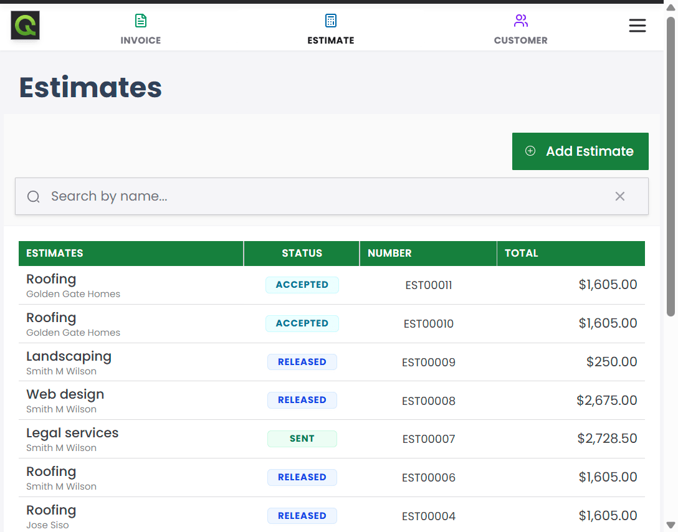
Task: Click RELEASED badge for EST00006
Action: tap(302, 477)
